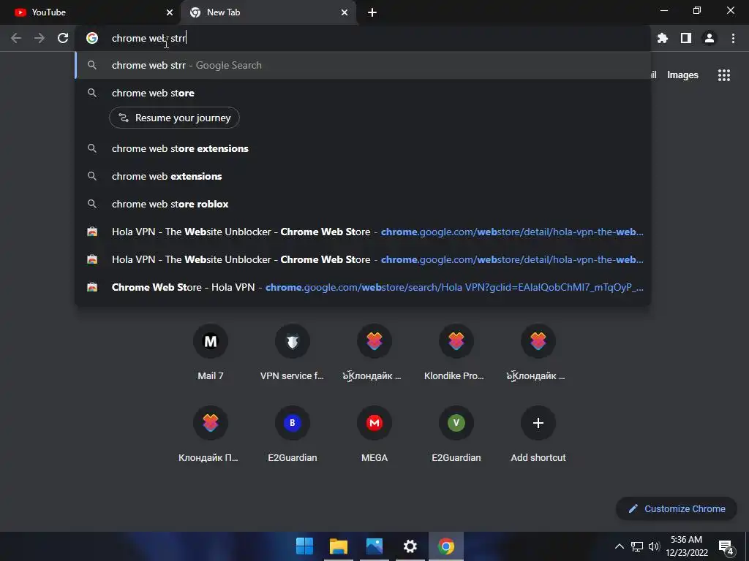Open the Google apps grid
This screenshot has height=561, width=749.
tap(724, 75)
